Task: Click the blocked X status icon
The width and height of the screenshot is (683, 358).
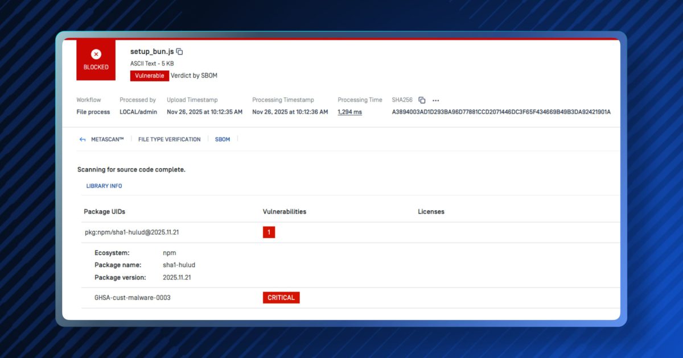Action: point(96,54)
